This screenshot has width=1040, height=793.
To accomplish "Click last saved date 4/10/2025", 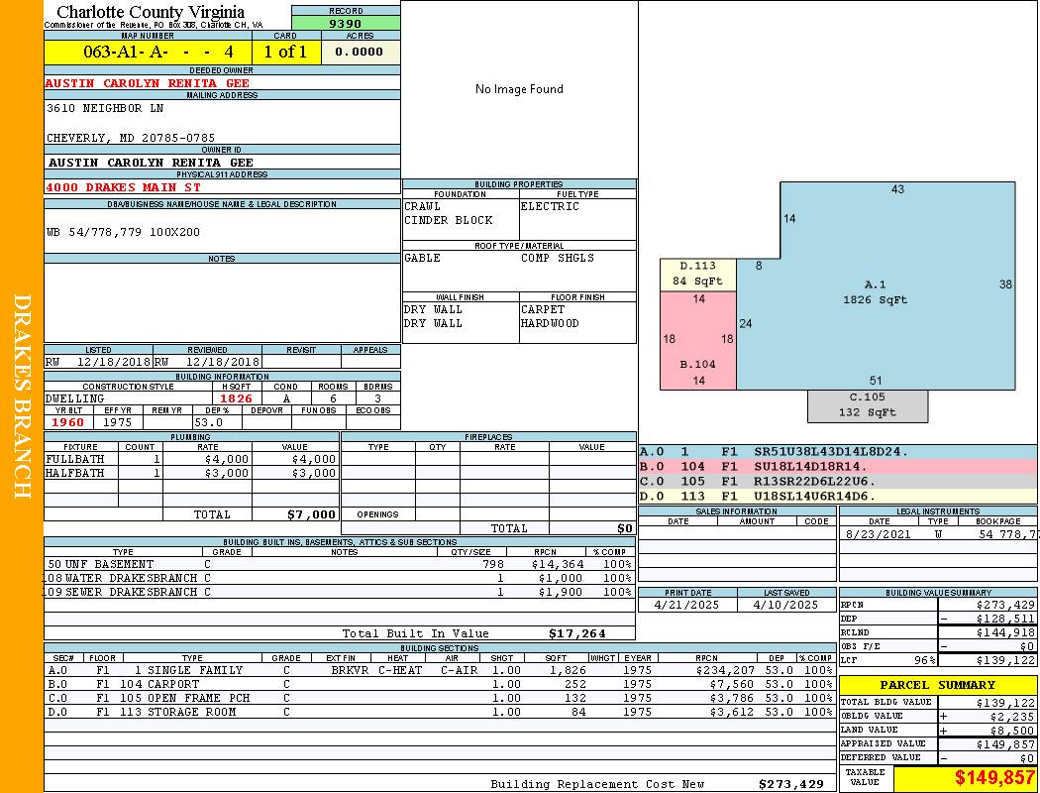I will (x=786, y=606).
